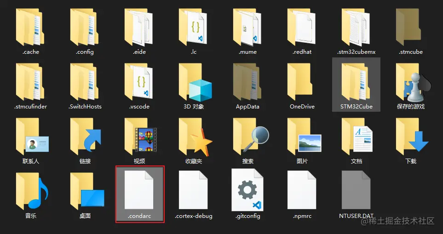Select the 下载 downloads folder icon

click(412, 137)
